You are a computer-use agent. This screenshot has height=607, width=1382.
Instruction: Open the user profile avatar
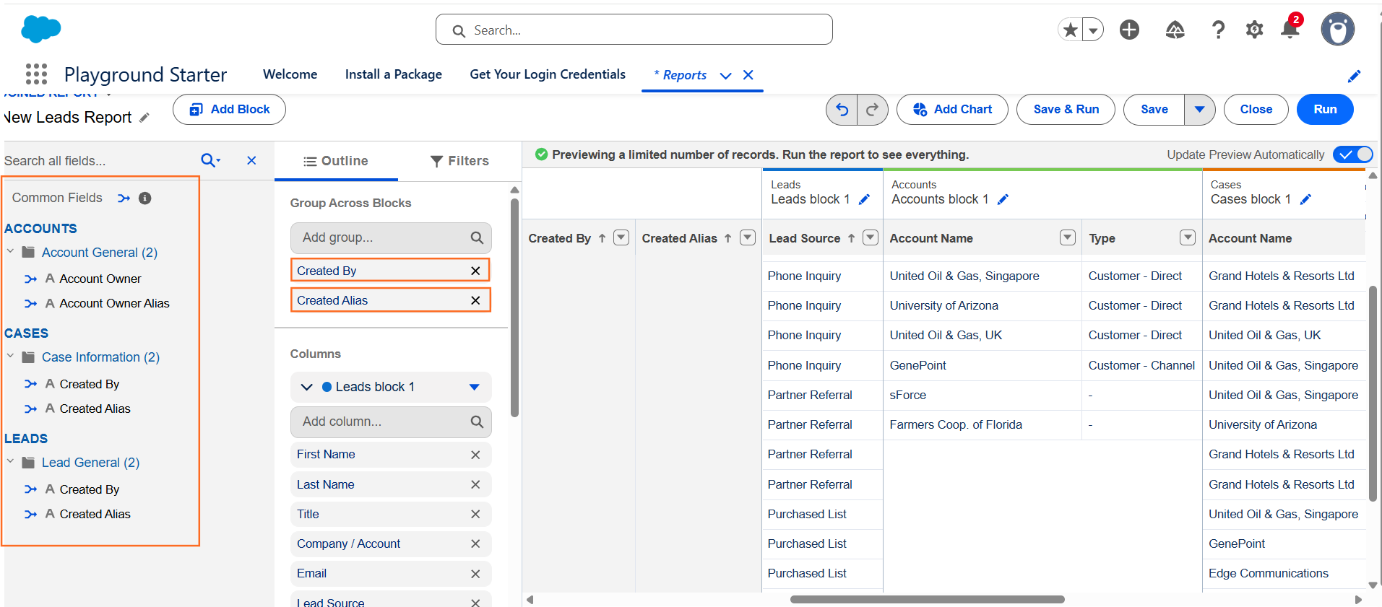[1337, 30]
